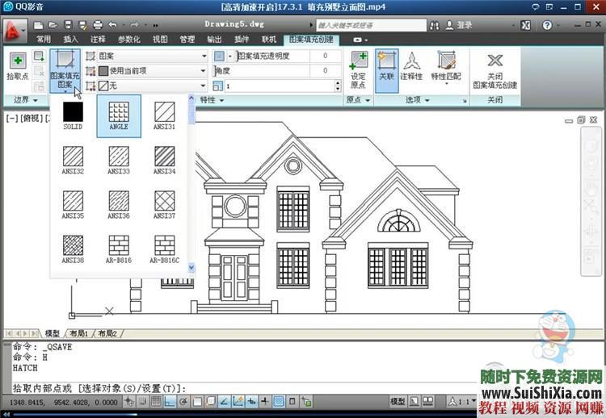Switch to the 注释 ribbon tab
The image size is (606, 418).
pyautogui.click(x=98, y=39)
